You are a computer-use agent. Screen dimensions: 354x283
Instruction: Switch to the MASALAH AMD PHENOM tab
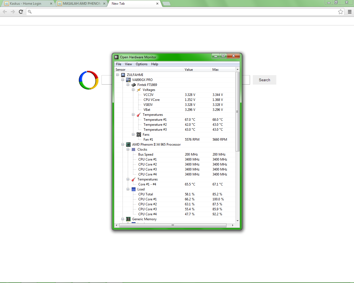pos(82,4)
